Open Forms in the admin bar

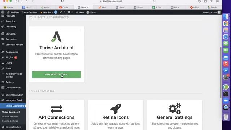coord(91,12)
